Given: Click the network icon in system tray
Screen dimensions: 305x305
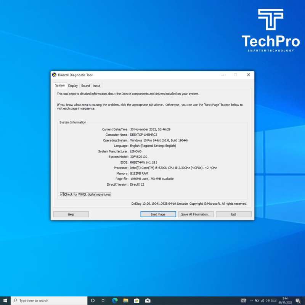Looking at the screenshot, I should coord(262,300).
